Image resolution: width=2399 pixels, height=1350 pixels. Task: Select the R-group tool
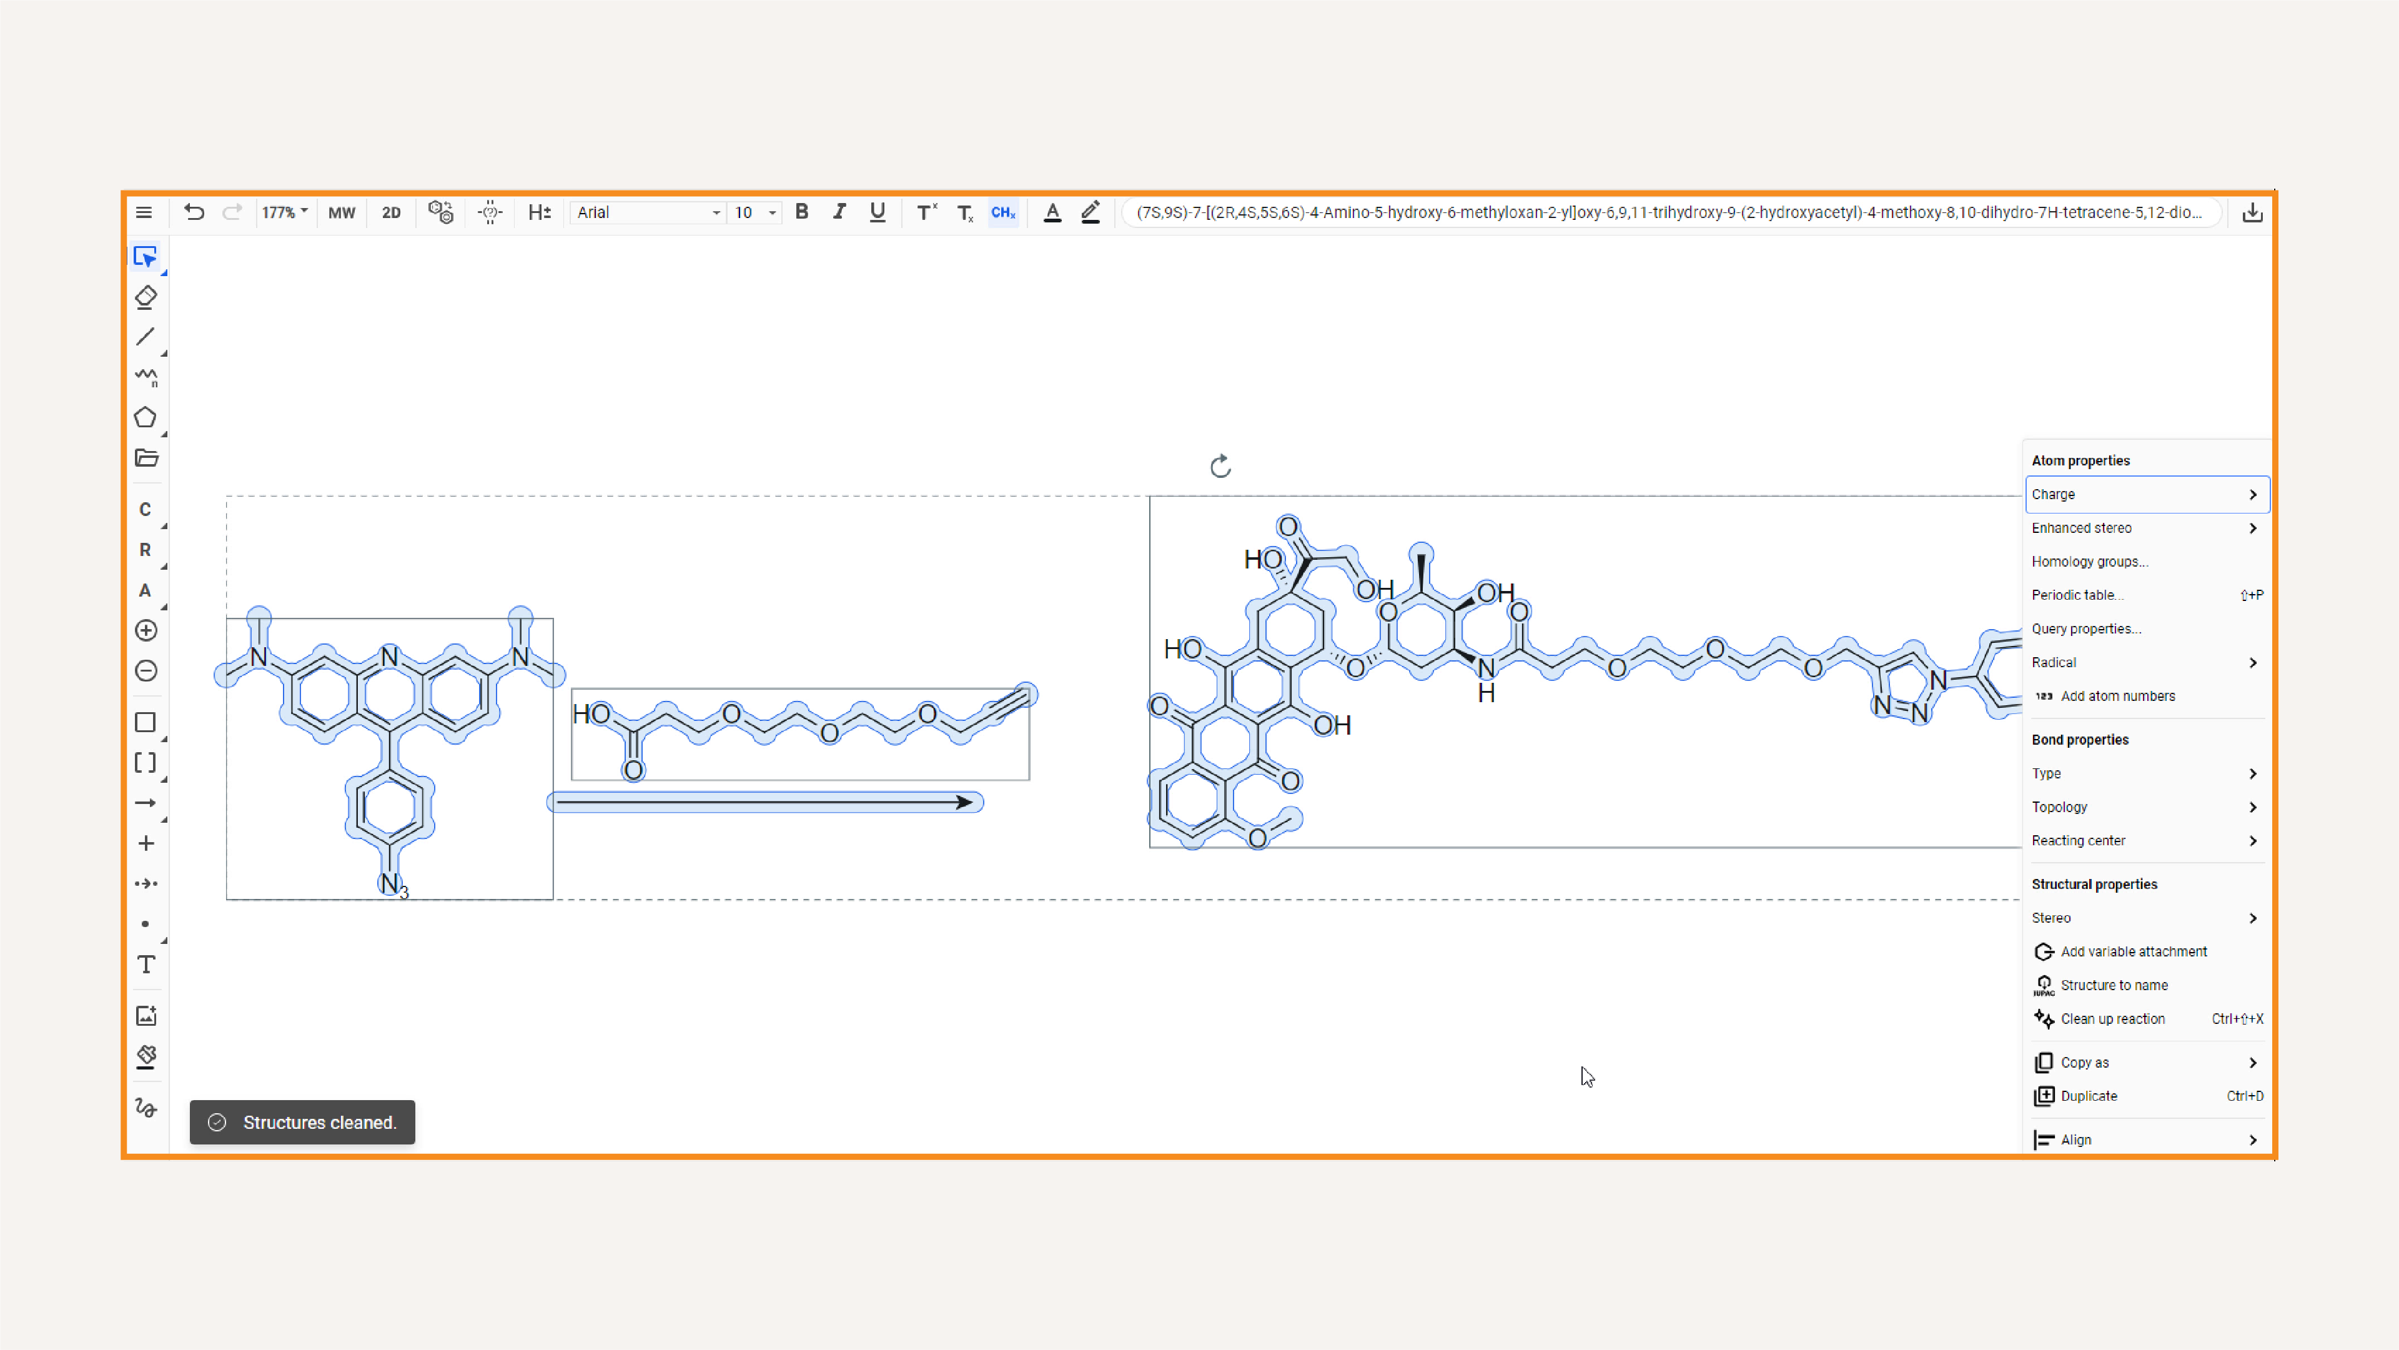pyautogui.click(x=146, y=550)
